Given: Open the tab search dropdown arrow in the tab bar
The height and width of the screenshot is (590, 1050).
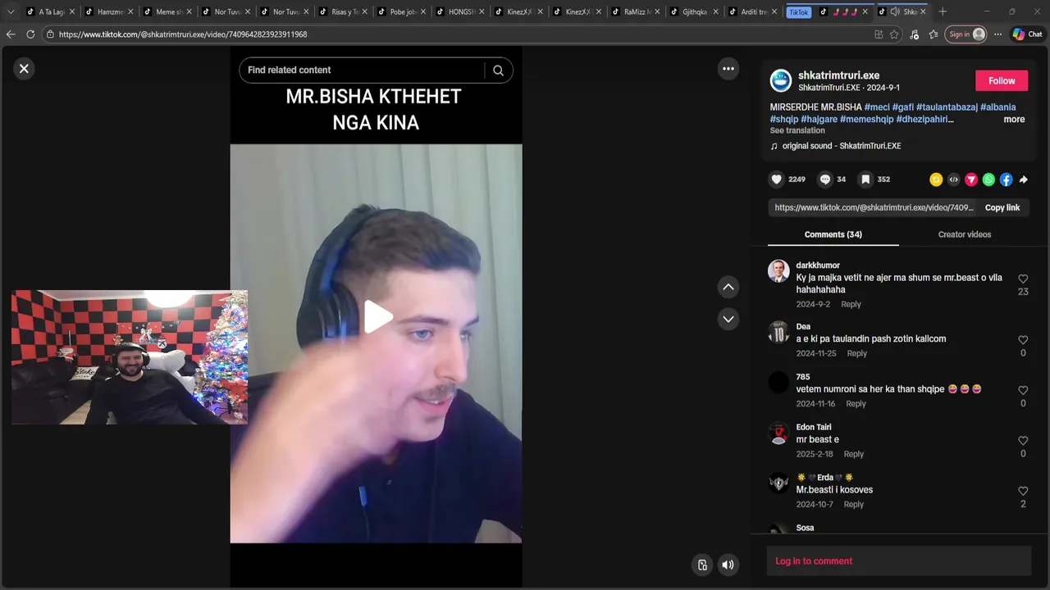Looking at the screenshot, I should [11, 12].
